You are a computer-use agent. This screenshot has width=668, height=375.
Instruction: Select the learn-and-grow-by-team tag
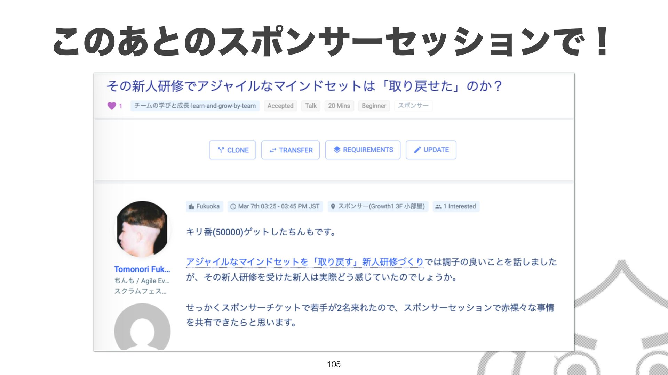pyautogui.click(x=195, y=106)
